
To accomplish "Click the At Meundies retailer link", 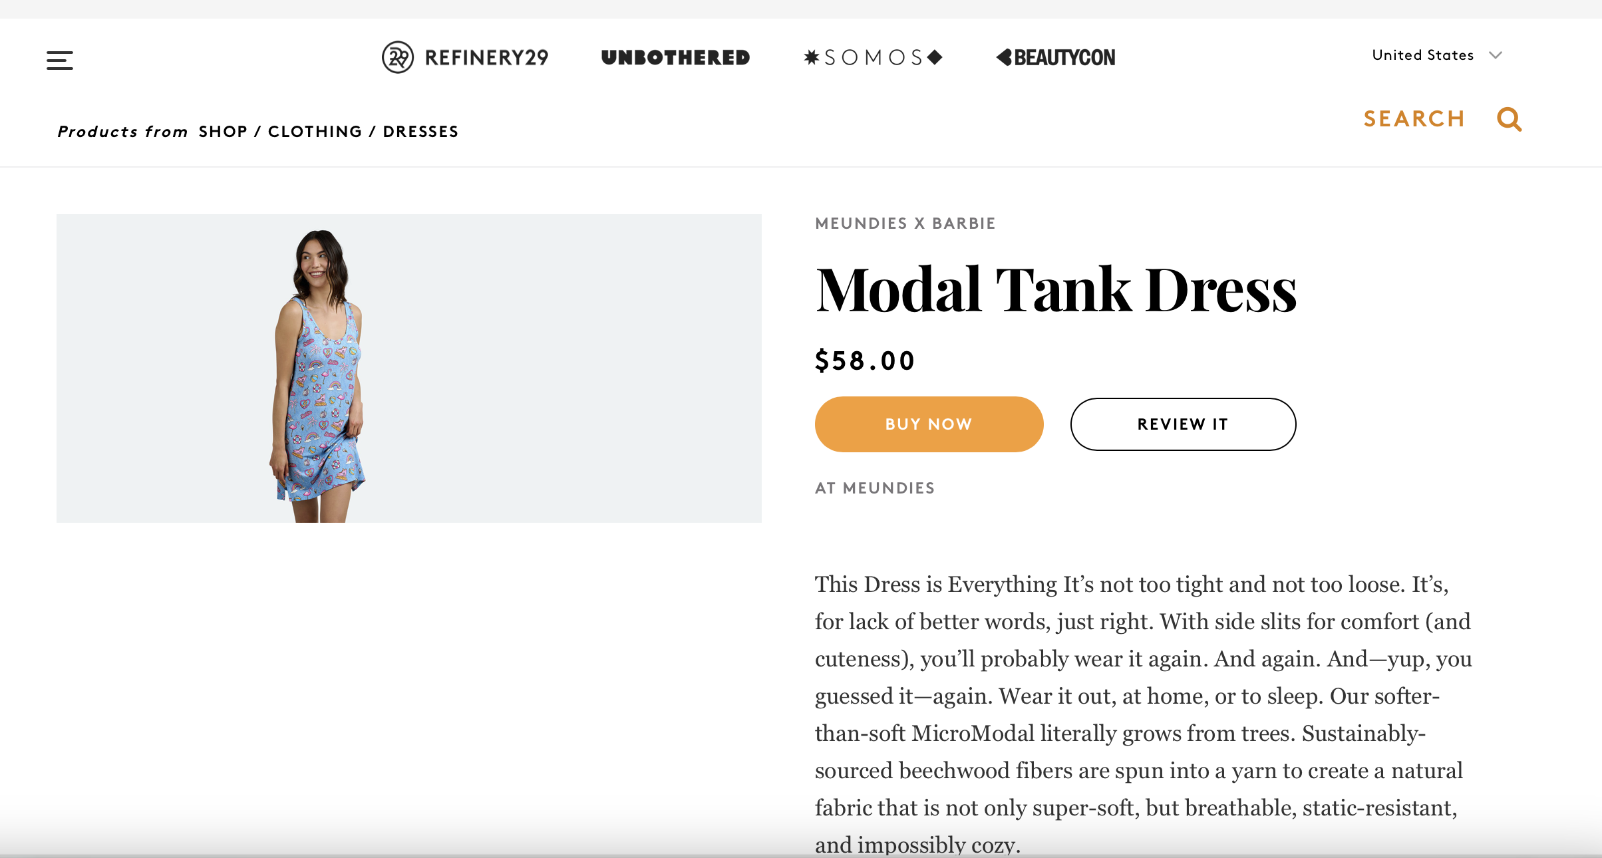I will point(875,488).
